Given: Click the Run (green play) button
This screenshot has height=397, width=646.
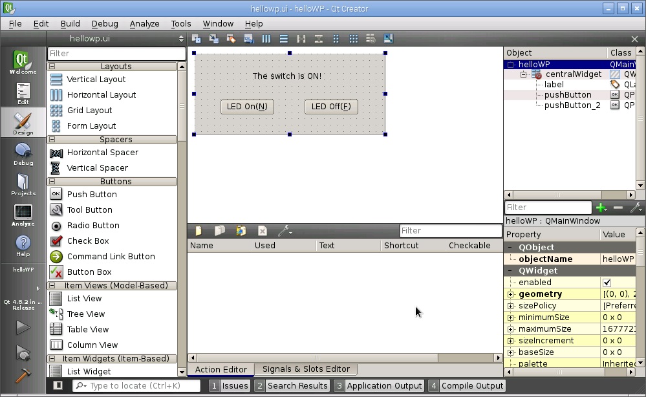Looking at the screenshot, I should pos(23,327).
